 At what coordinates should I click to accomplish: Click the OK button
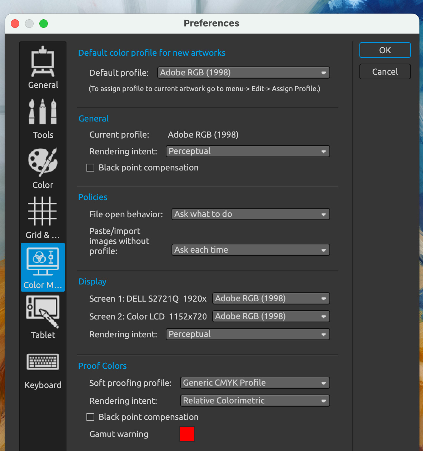coord(385,50)
